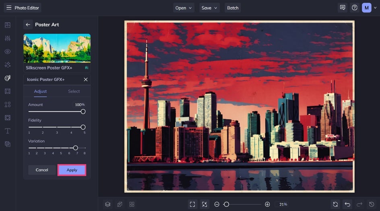Click the Silkscreen Poster GFX+ label
Viewport: 380px width, 211px height.
49,68
